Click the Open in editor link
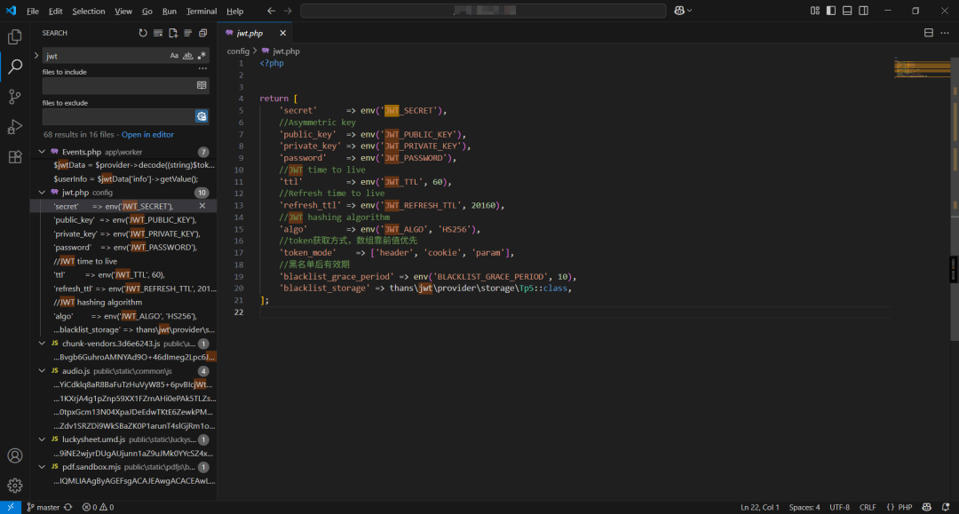 tap(147, 135)
